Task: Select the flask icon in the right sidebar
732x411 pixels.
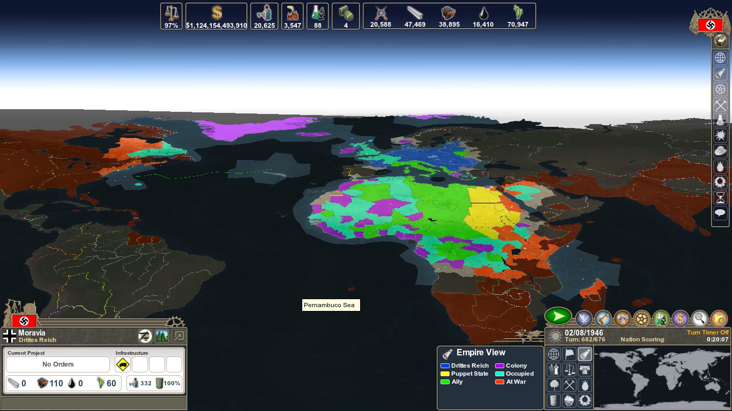Action: click(x=720, y=120)
